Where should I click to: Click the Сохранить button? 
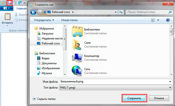point(134,98)
